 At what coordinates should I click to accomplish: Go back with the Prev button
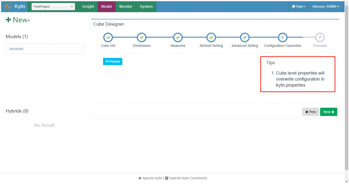pos(311,112)
